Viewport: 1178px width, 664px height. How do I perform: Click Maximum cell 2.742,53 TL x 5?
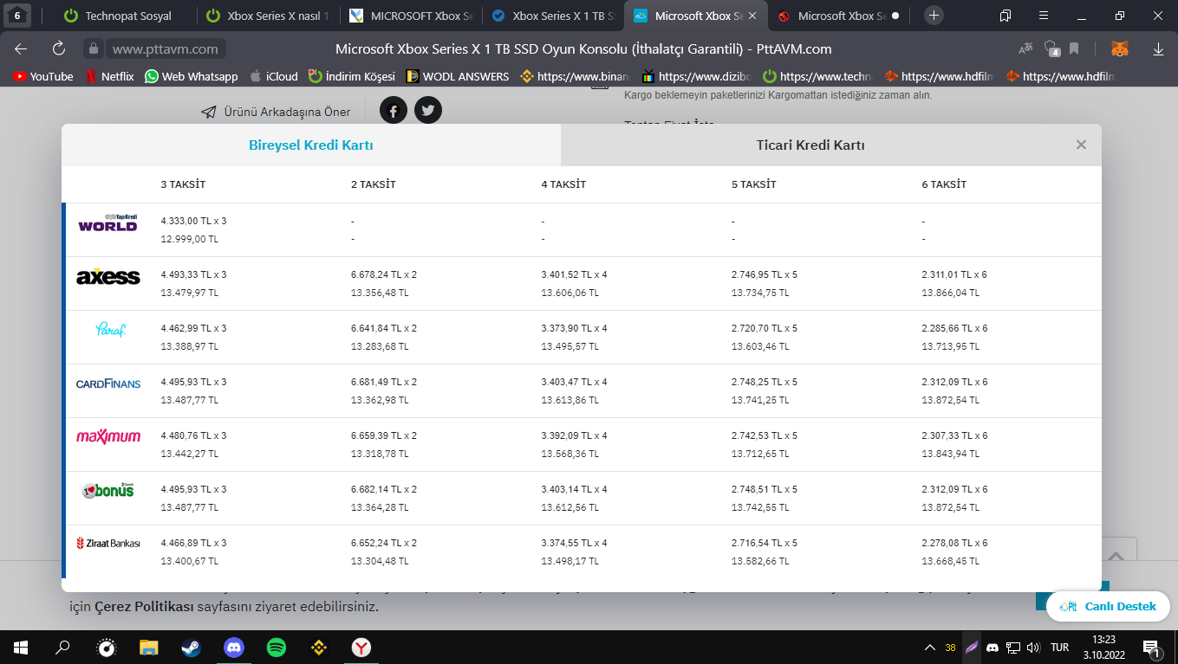coord(765,435)
